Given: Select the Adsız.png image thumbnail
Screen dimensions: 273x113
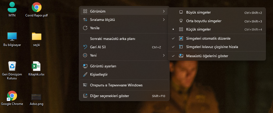Looking at the screenshot, I should click(36, 97).
